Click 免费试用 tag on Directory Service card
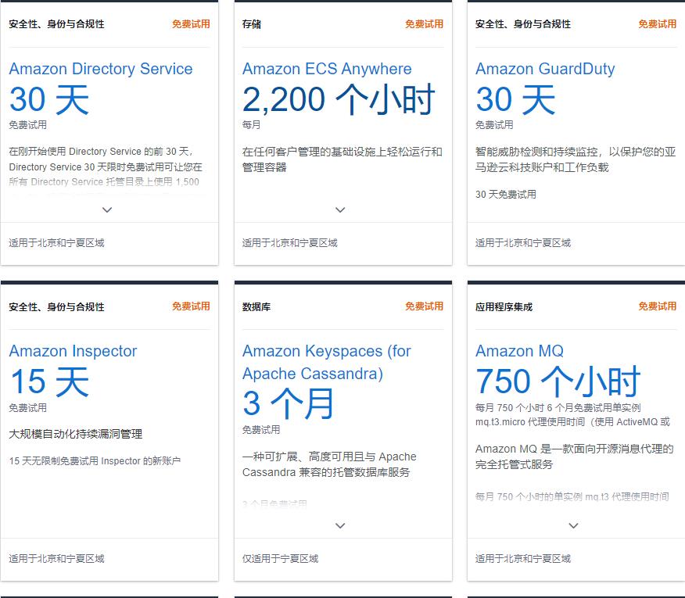Image resolution: width=685 pixels, height=598 pixels. (x=191, y=24)
